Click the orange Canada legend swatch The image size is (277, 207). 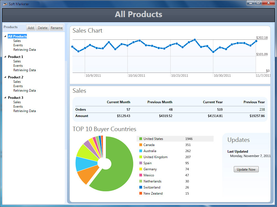pyautogui.click(x=141, y=145)
